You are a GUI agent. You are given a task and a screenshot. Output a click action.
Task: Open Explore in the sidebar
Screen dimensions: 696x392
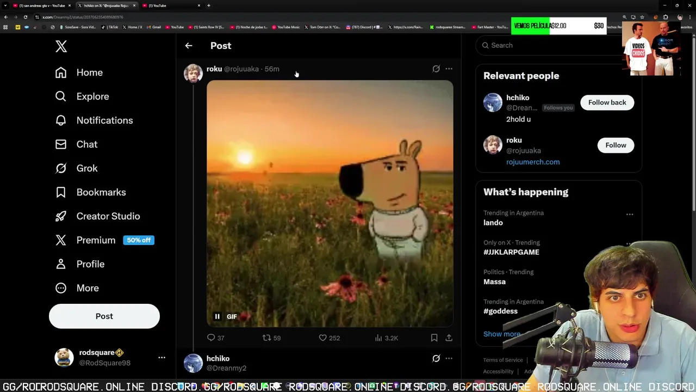[82, 96]
